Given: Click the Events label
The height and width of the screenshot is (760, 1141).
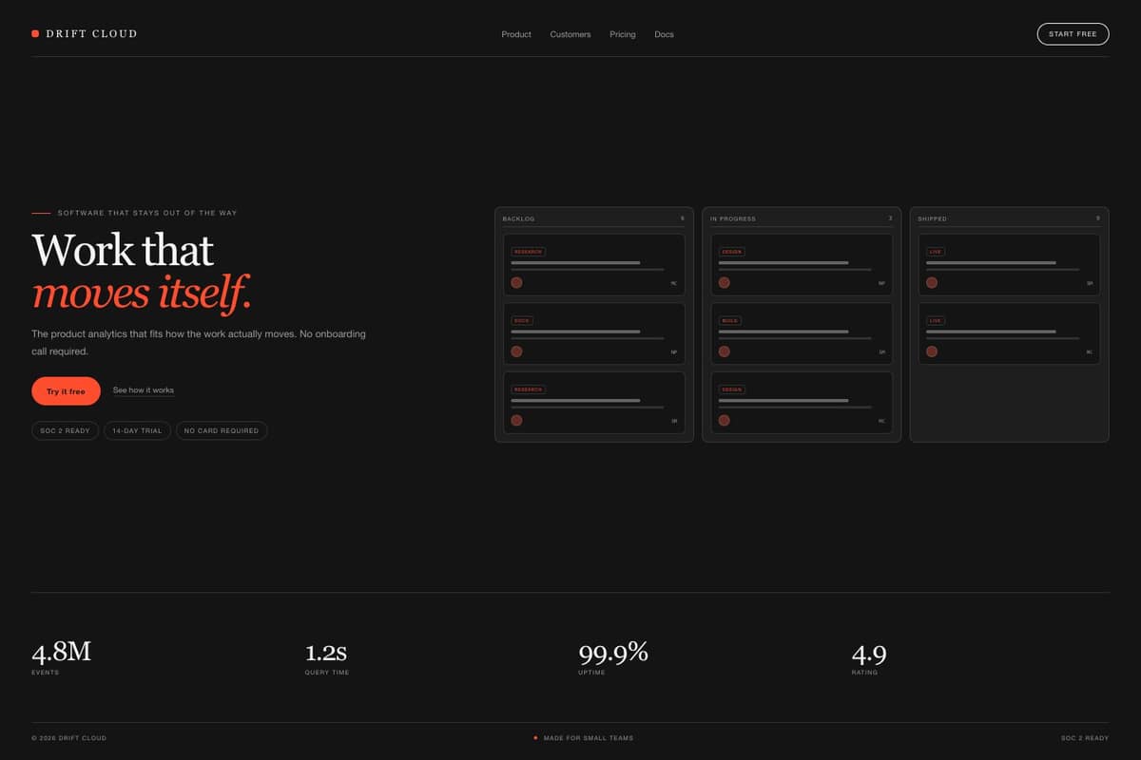Looking at the screenshot, I should coord(45,673).
